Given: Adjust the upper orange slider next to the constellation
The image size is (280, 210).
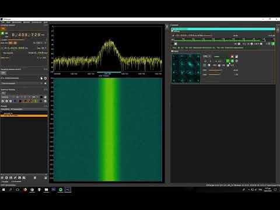Looking at the screenshot, I should pyautogui.click(x=215, y=70).
